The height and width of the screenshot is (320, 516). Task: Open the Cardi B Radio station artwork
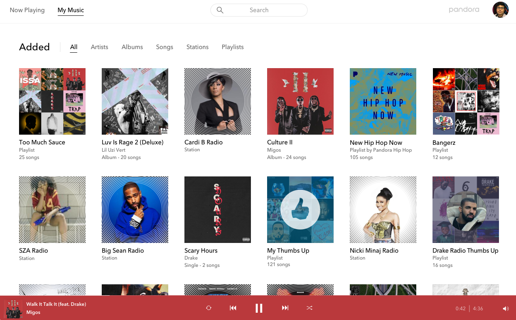[218, 101]
